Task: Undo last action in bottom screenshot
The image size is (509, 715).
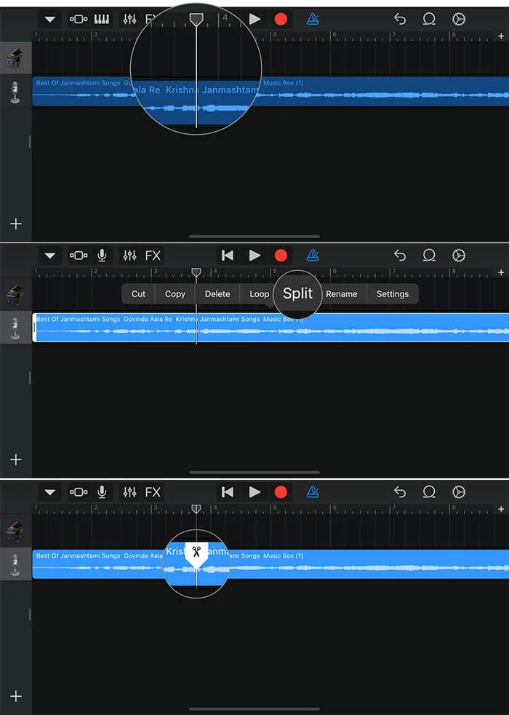Action: coord(400,492)
